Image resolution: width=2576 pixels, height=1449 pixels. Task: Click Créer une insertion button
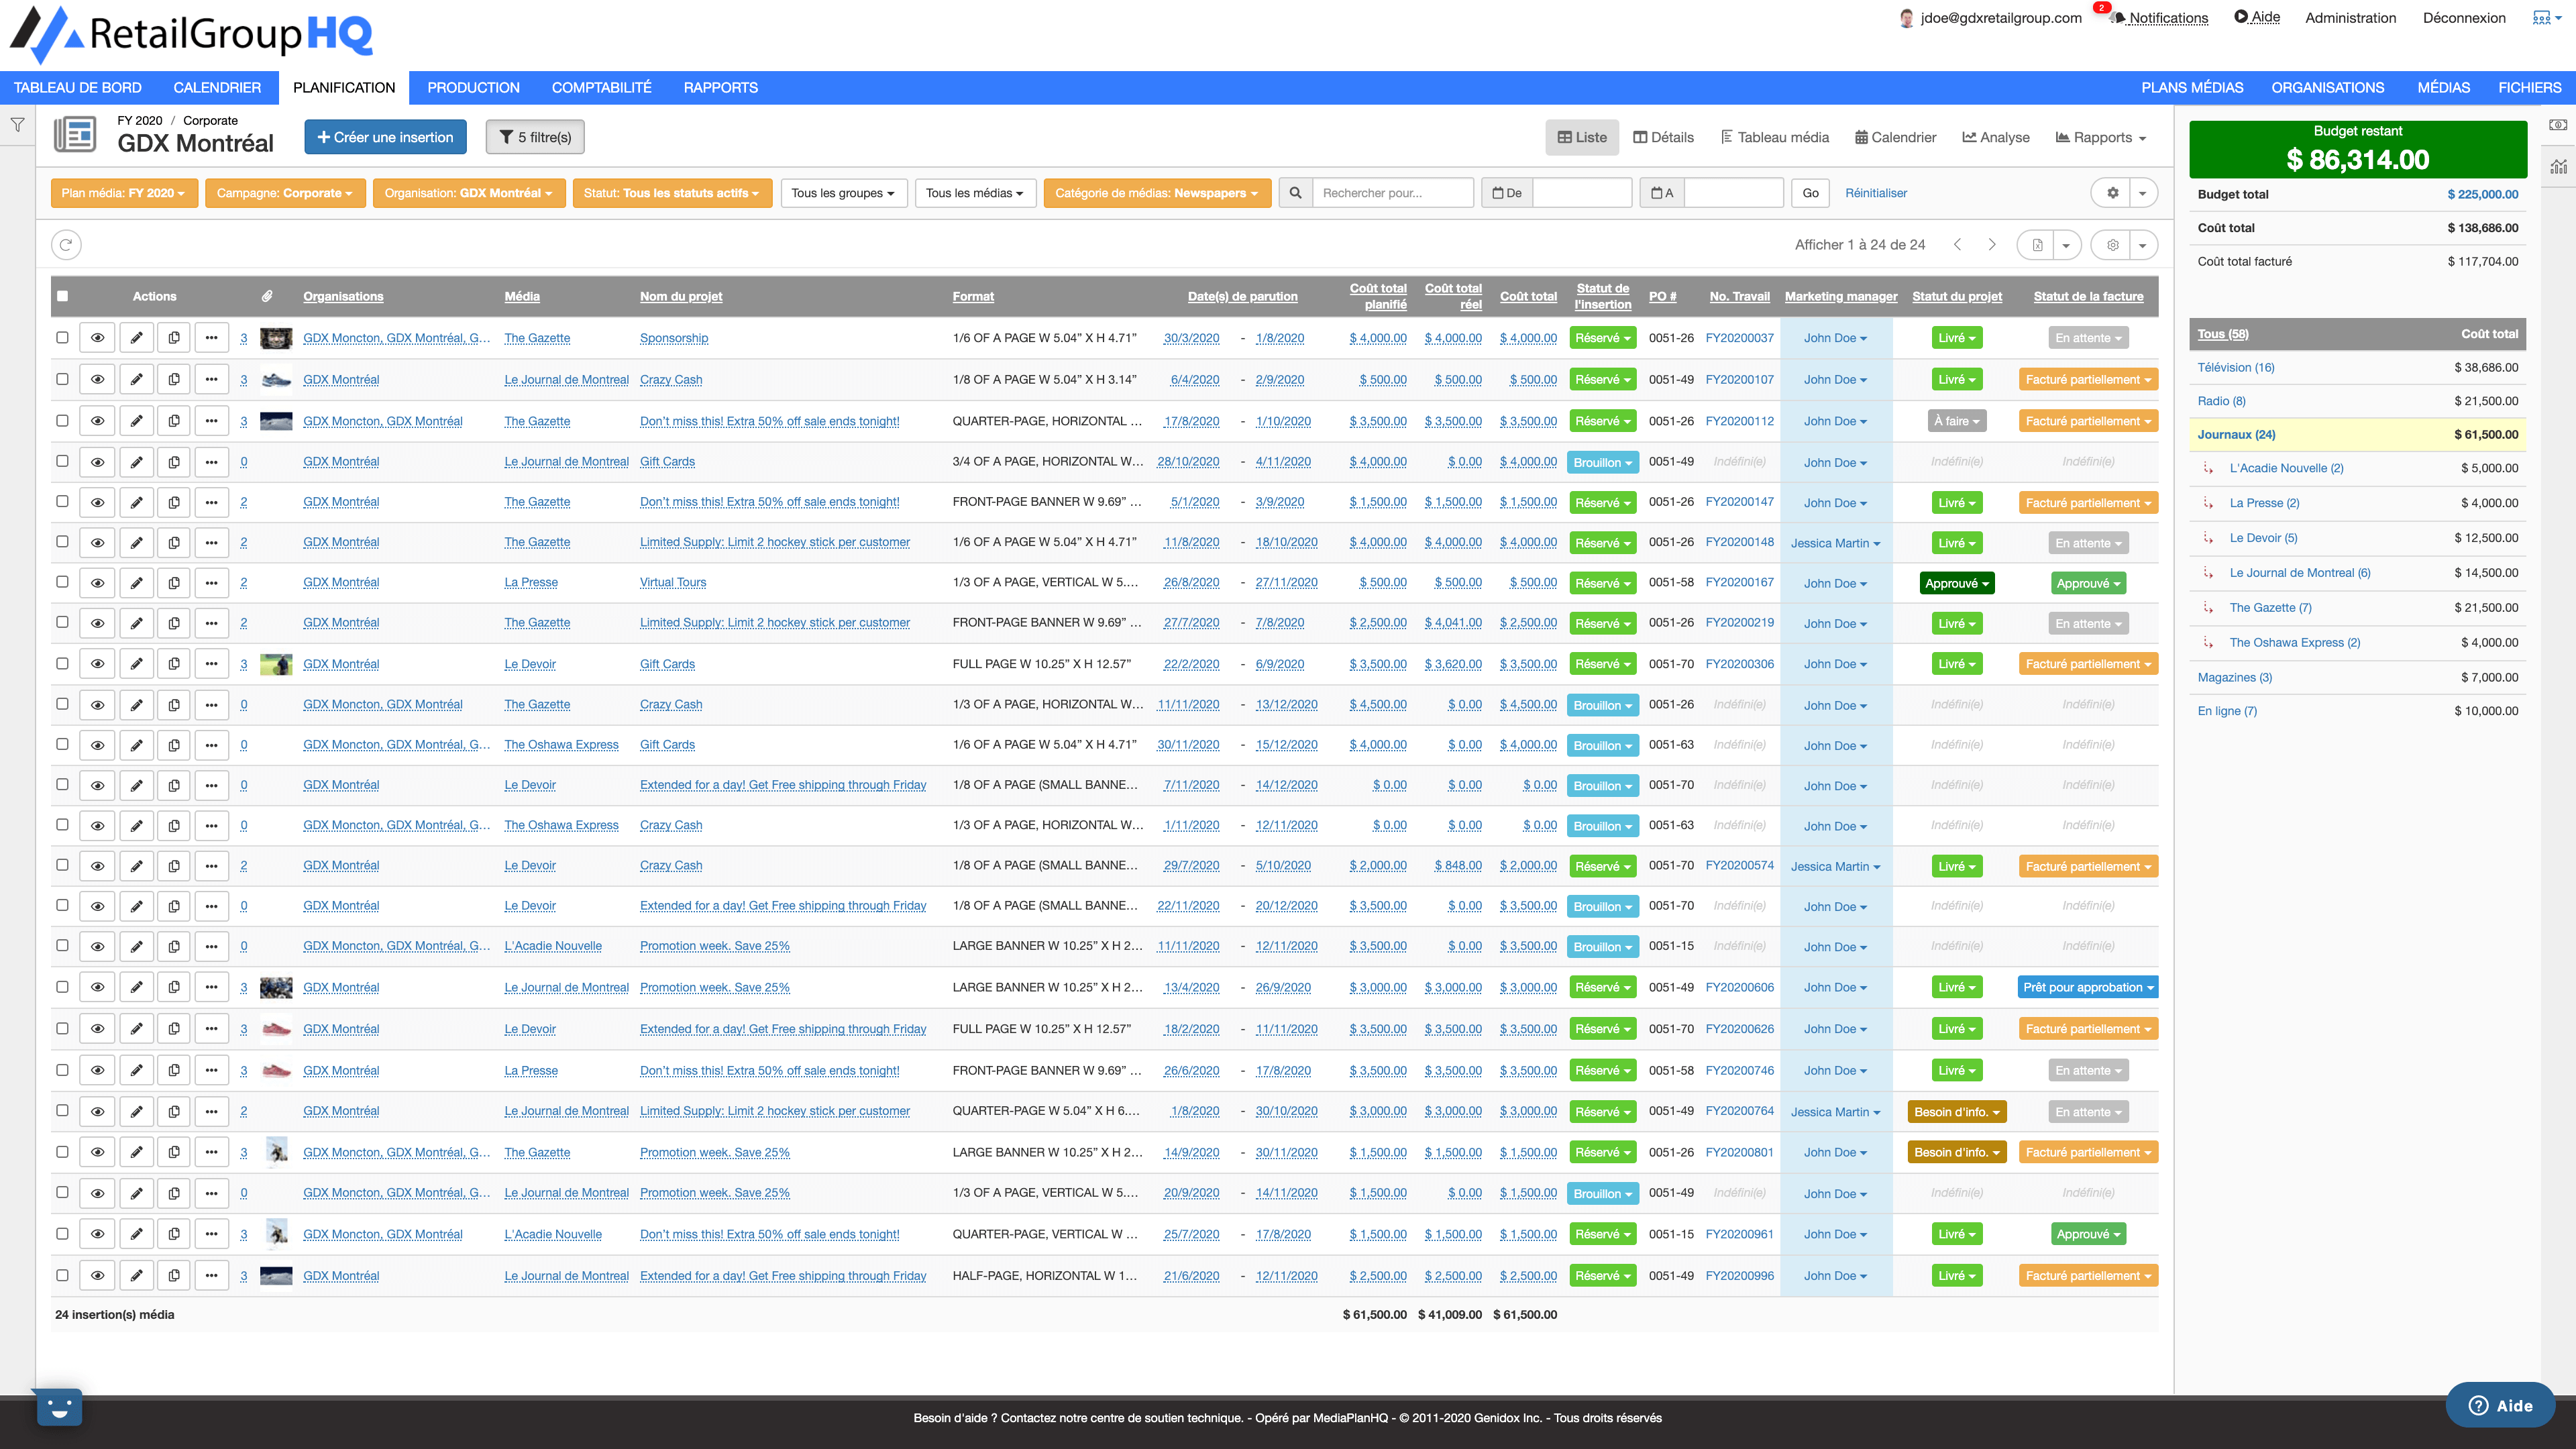[x=385, y=137]
